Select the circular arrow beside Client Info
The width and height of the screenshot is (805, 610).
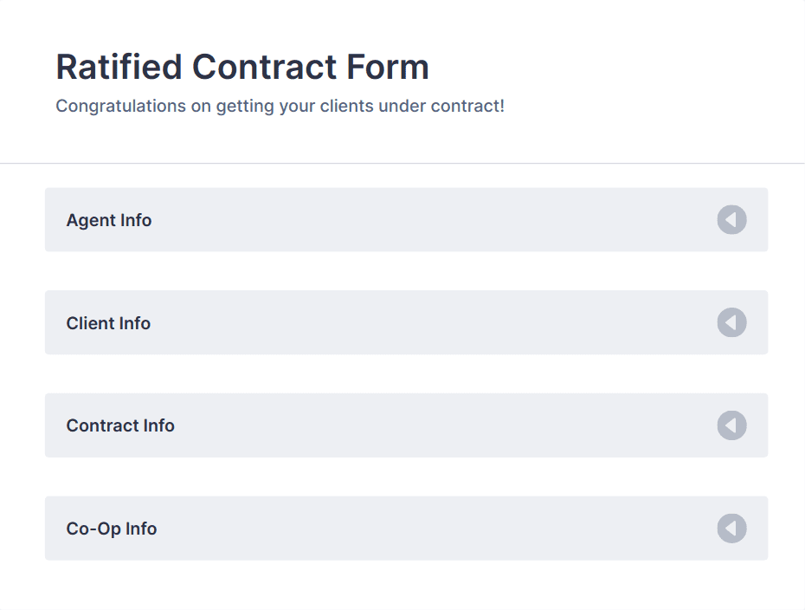731,322
